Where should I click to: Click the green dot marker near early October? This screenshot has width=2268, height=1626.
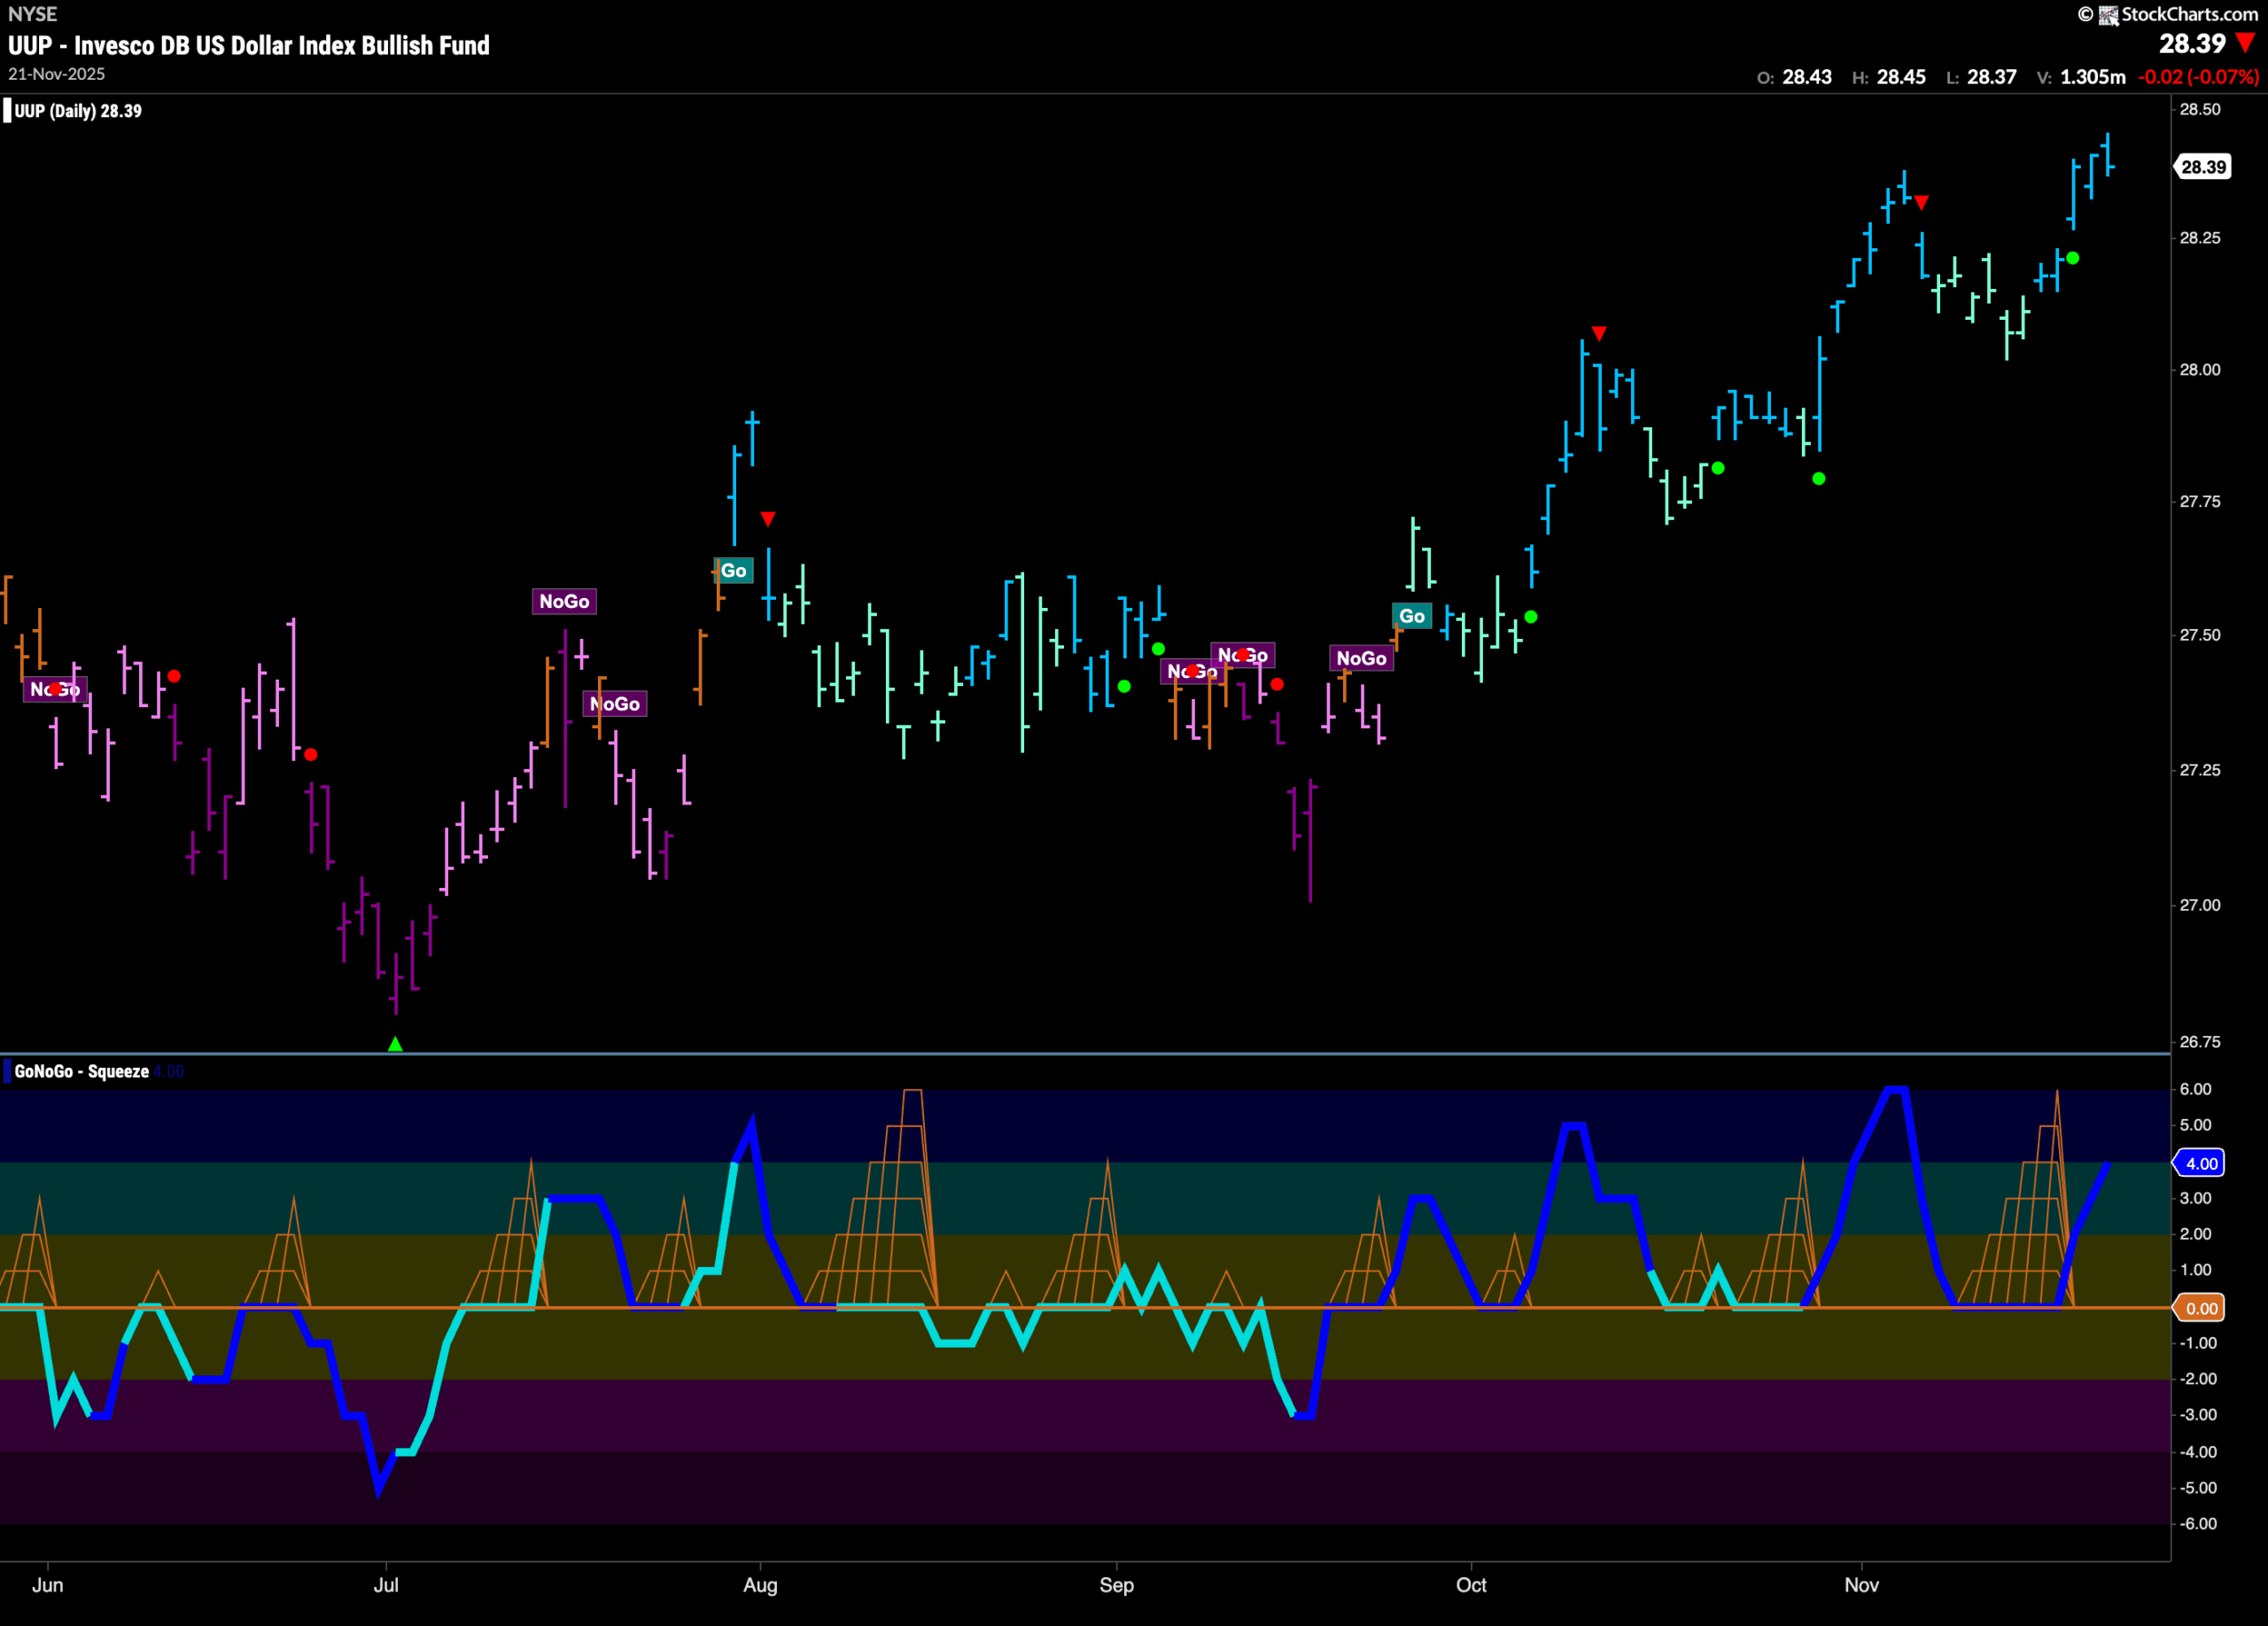click(x=1531, y=617)
